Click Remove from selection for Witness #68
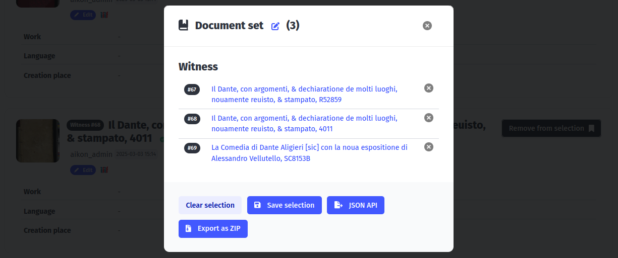 [551, 128]
